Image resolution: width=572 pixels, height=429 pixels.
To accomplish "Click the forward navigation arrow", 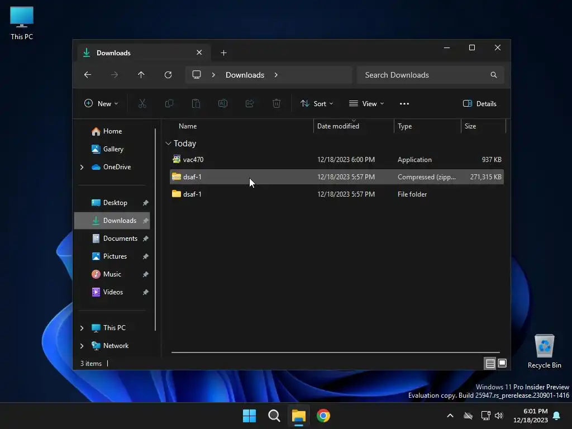I will pos(115,75).
